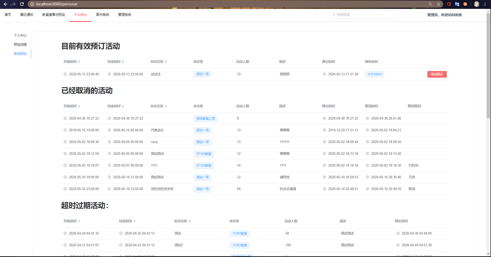Screen dimensions: 491x257
Task: Click clock icon beside 2020-05-07 00:00:00
Action: pyautogui.click(x=109, y=166)
